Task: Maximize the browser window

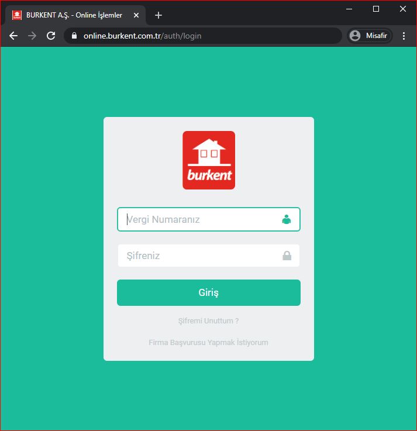Action: pos(376,8)
